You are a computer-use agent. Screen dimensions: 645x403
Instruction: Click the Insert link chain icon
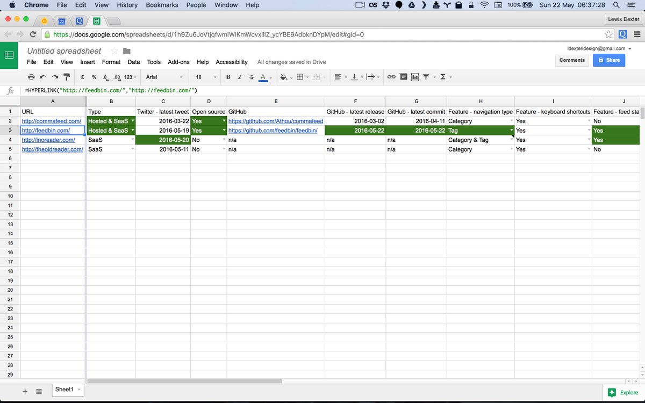pos(391,77)
